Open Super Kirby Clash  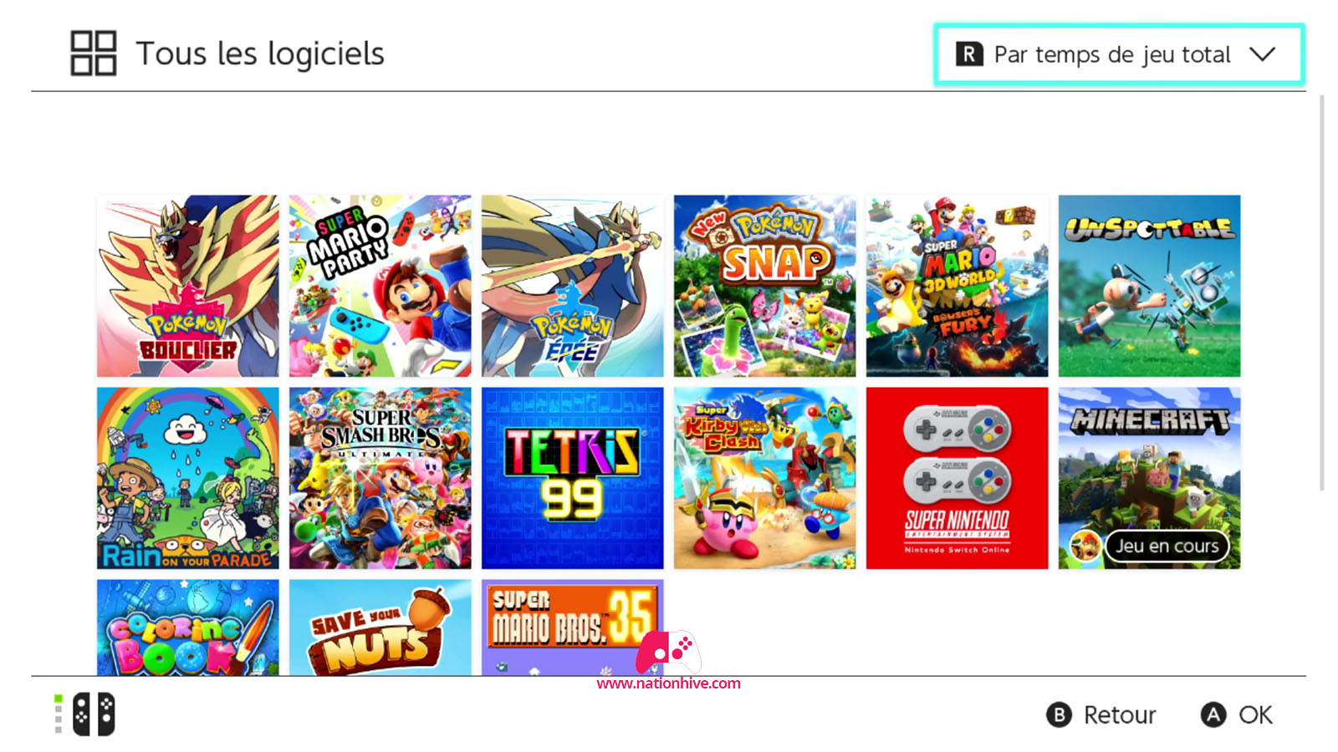765,478
